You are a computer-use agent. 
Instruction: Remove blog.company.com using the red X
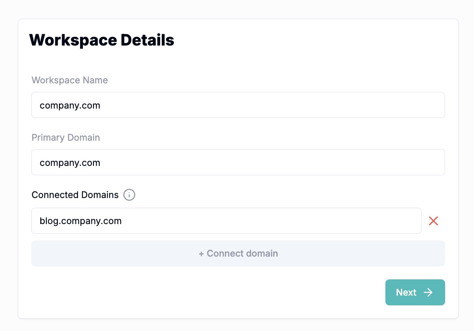click(x=433, y=221)
